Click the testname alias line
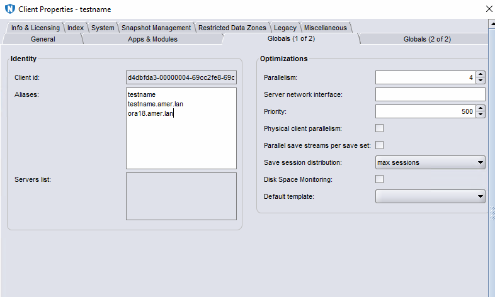 (x=142, y=94)
